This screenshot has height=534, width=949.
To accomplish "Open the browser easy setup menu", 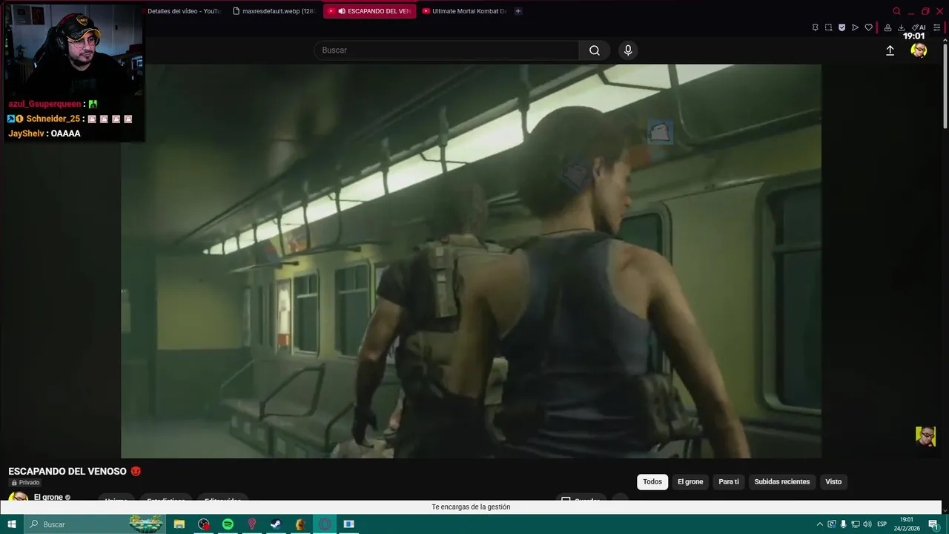I will (936, 27).
